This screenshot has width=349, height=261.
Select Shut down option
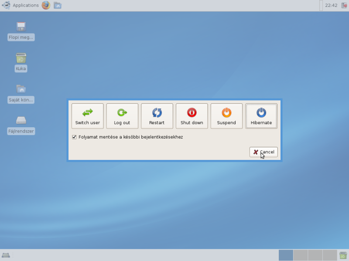(x=192, y=116)
